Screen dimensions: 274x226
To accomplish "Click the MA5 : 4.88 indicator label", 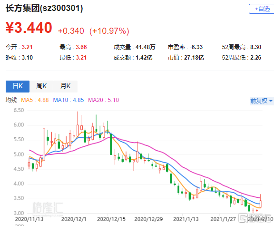I will pos(35,100).
